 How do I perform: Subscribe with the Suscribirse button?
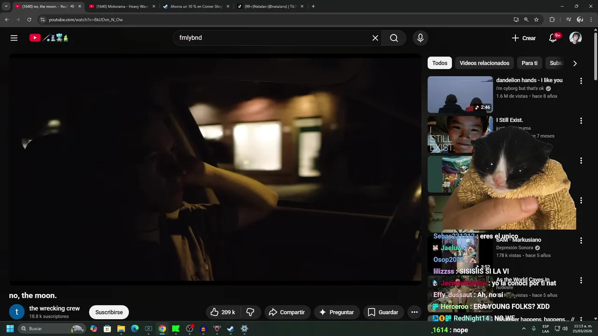109,312
